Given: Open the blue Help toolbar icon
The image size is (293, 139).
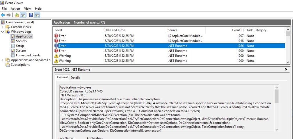Looking at the screenshot, I should point(31,15).
